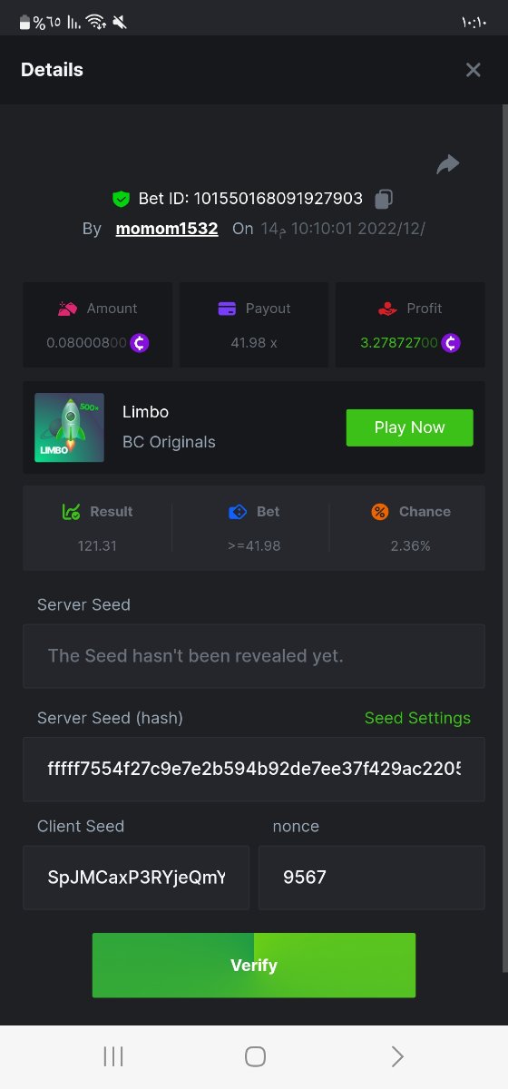The height and width of the screenshot is (1089, 508).
Task: Click the Payout card icon
Action: point(227,309)
